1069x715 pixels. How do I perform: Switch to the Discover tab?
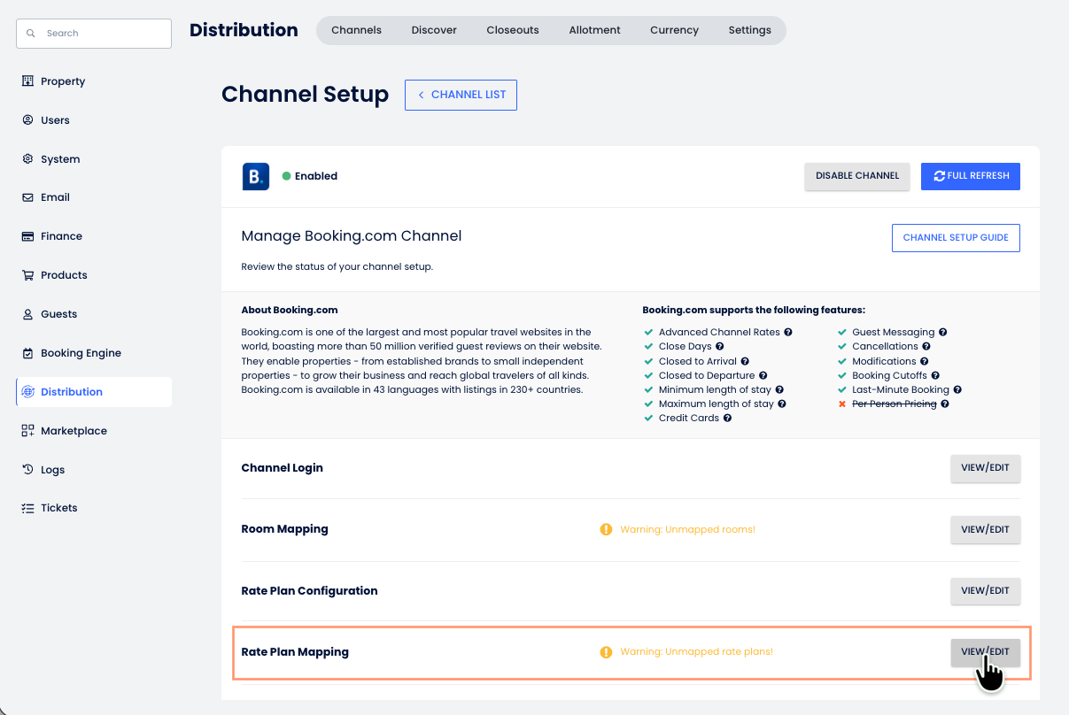pos(434,30)
